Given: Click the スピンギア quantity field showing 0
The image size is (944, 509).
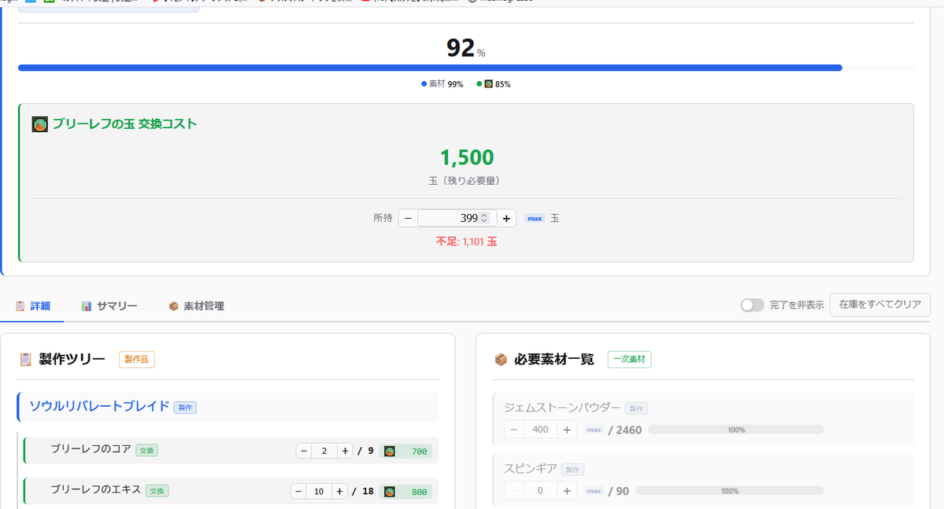Looking at the screenshot, I should pyautogui.click(x=541, y=491).
